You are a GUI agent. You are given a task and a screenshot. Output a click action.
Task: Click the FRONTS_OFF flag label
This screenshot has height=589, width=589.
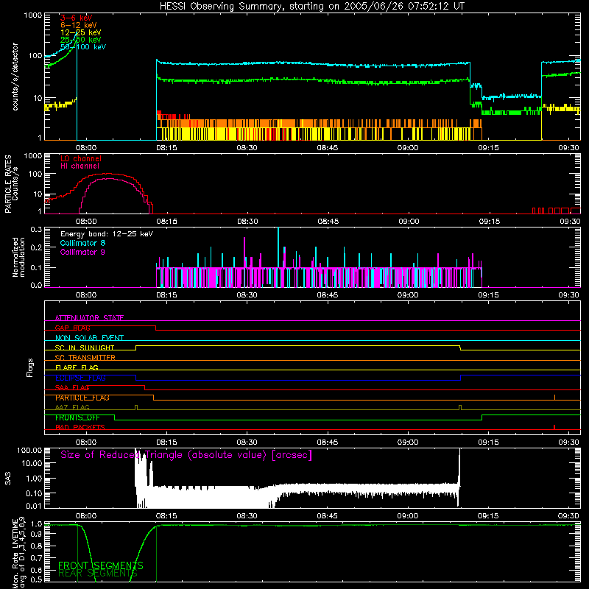pyautogui.click(x=77, y=417)
